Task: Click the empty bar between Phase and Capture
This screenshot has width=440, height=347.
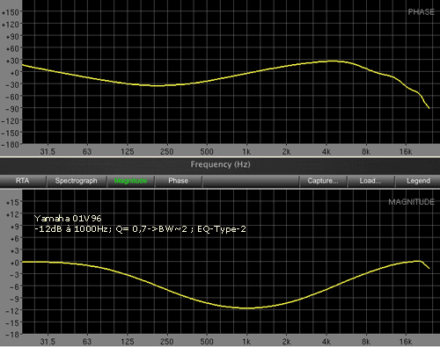Action: pos(251,181)
